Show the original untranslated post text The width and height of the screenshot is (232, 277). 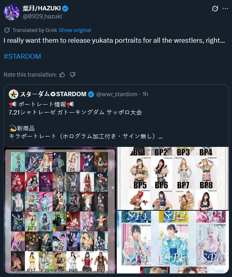(75, 30)
